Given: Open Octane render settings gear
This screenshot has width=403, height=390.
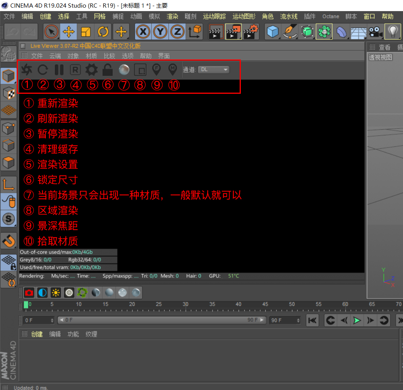Looking at the screenshot, I should [x=92, y=70].
